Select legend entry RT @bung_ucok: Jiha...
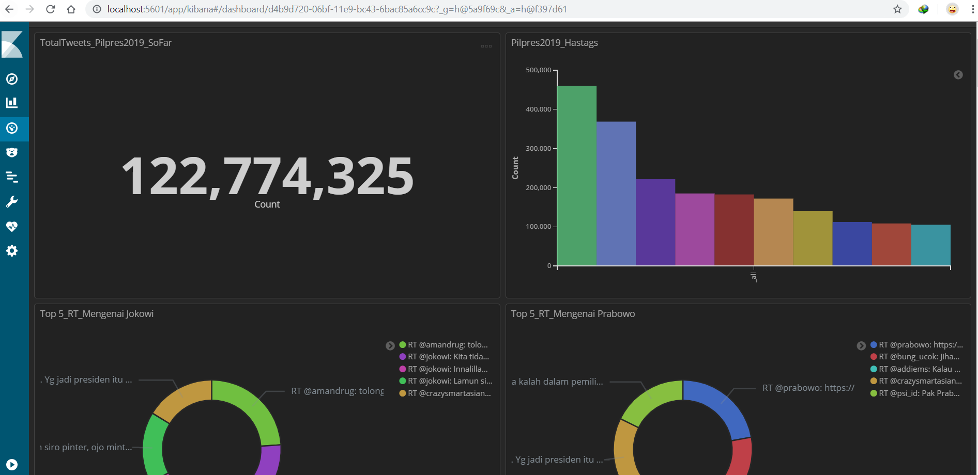This screenshot has height=475, width=978. (919, 357)
